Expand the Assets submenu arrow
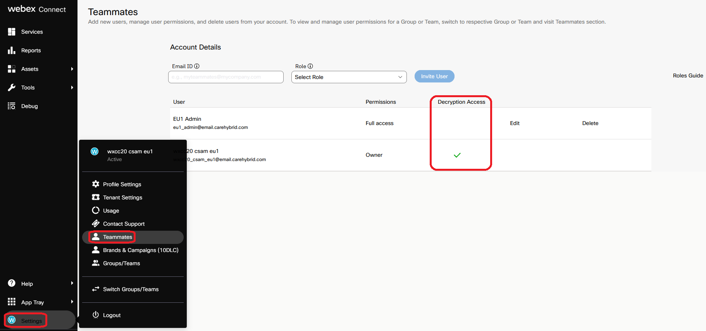Screen dimensions: 706x331 coord(72,69)
